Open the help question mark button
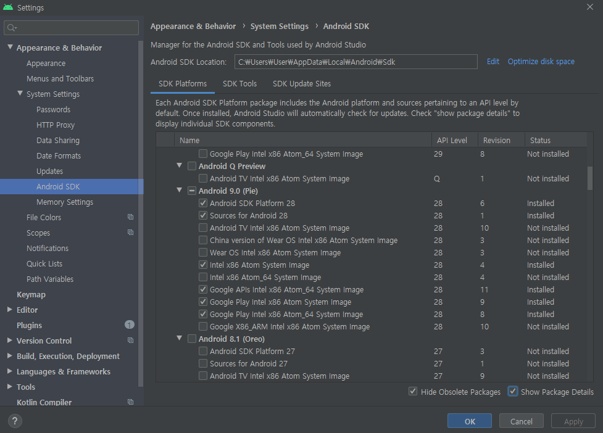The height and width of the screenshot is (433, 603). point(15,421)
